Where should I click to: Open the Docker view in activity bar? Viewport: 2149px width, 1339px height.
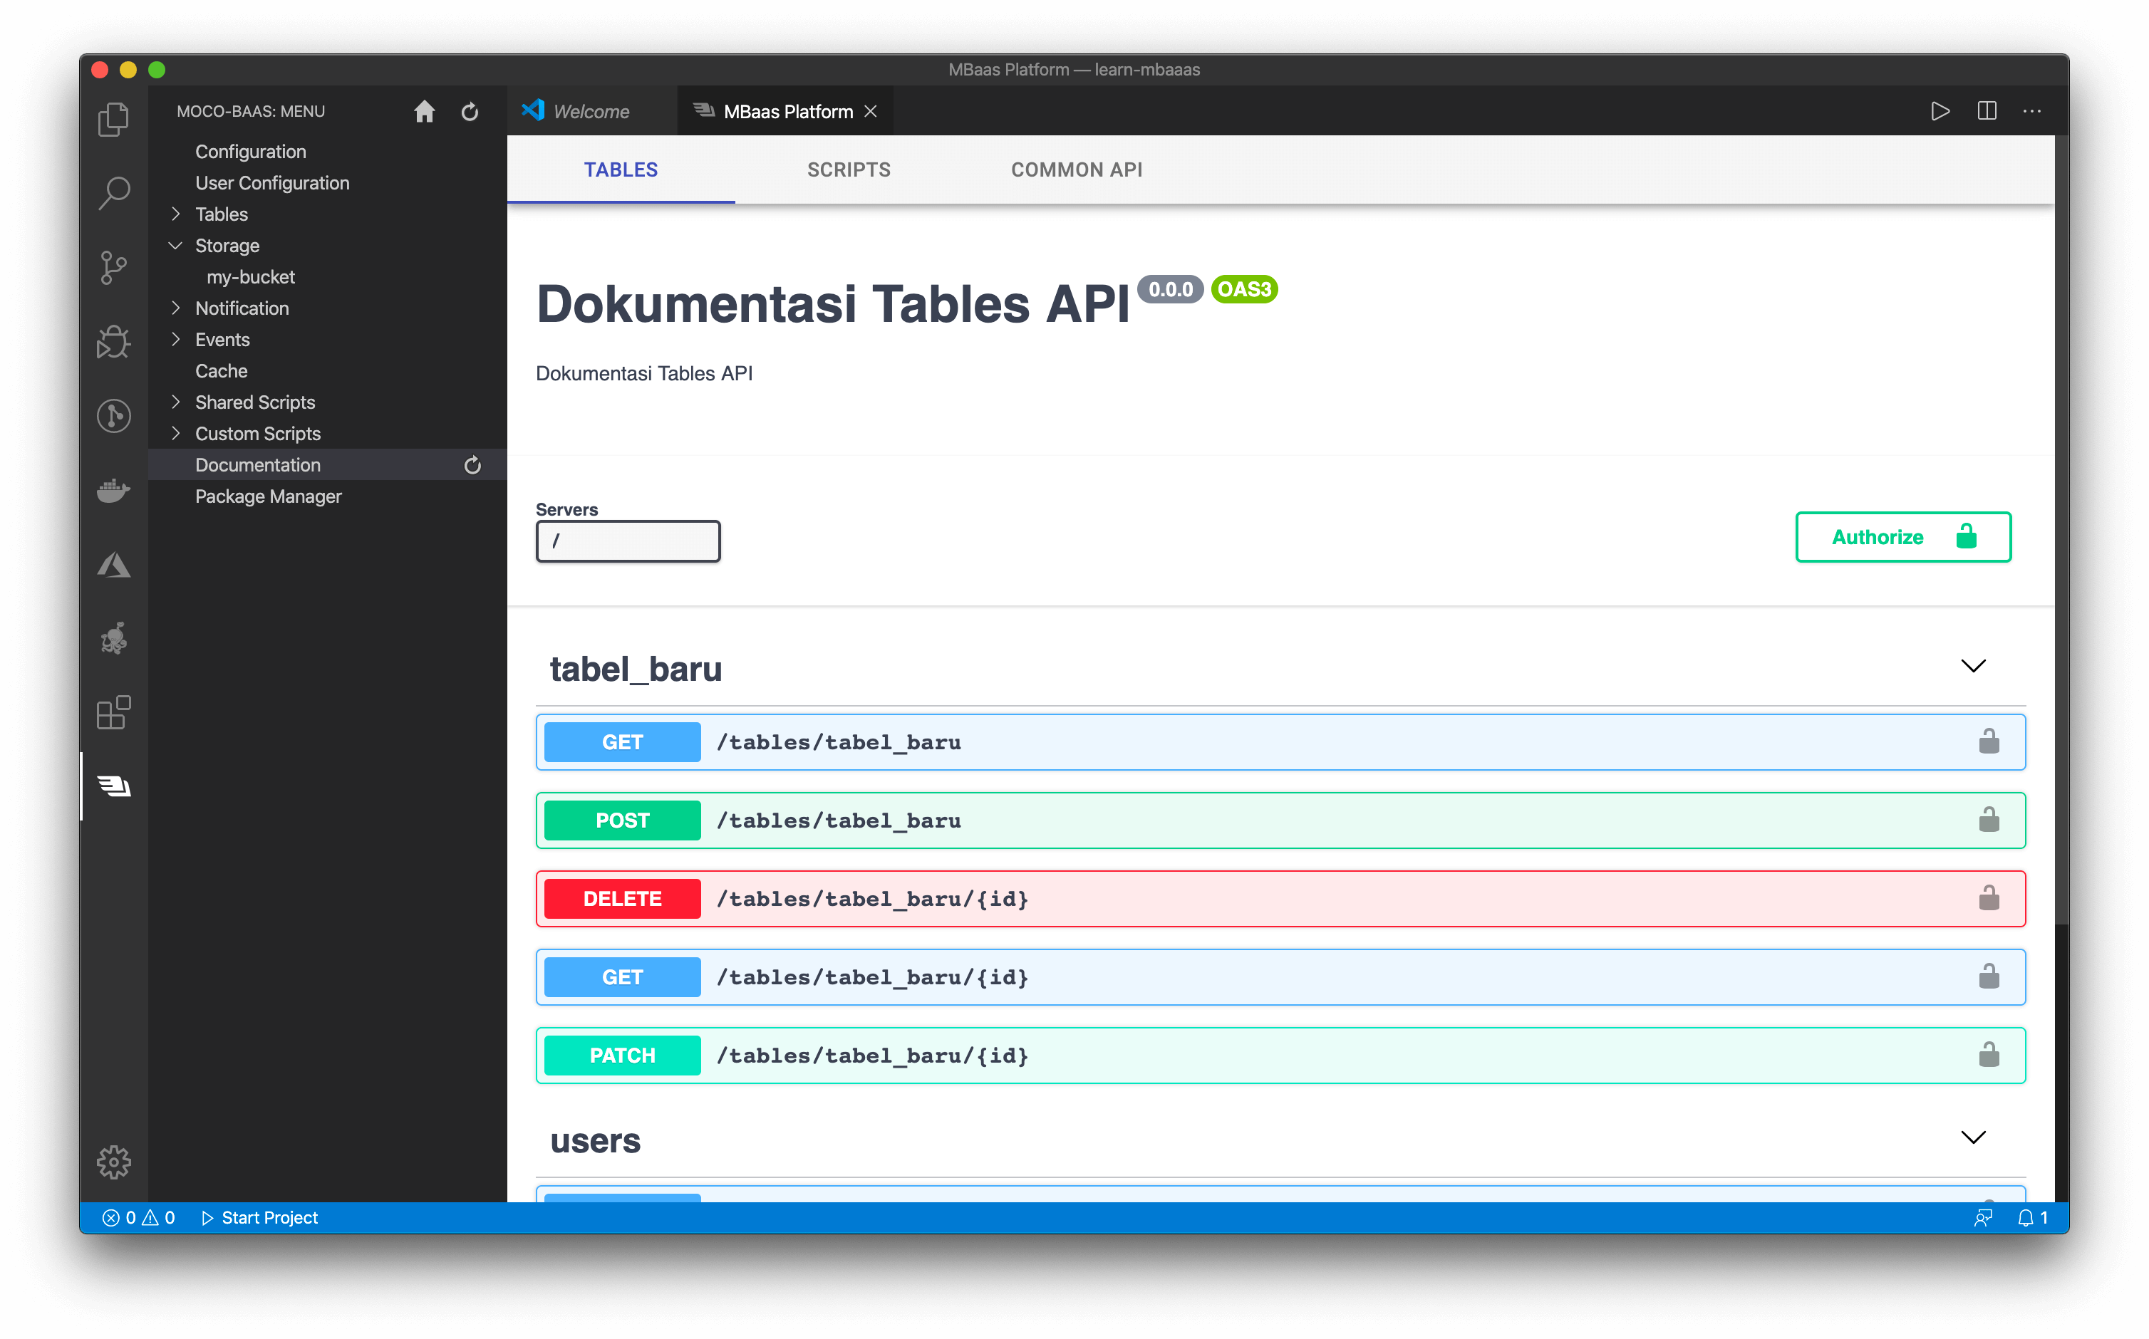[x=113, y=490]
